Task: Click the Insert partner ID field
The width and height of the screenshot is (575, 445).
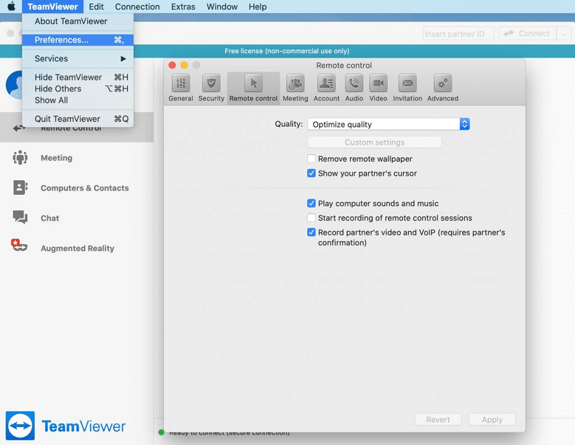Action: click(x=458, y=34)
